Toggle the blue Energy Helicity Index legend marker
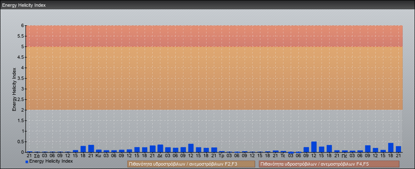The width and height of the screenshot is (415, 169). (x=27, y=162)
